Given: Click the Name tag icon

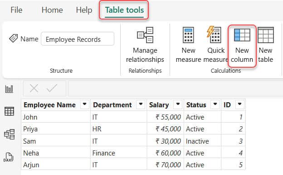Looking at the screenshot, I should [x=14, y=38].
